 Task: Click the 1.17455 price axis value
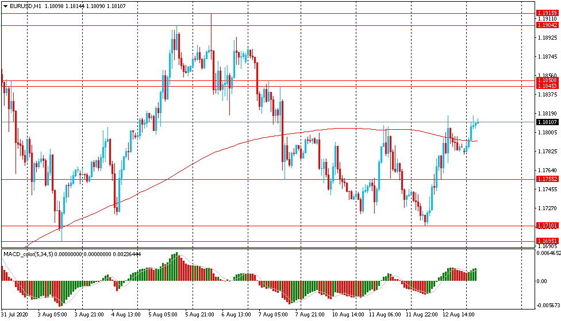547,189
